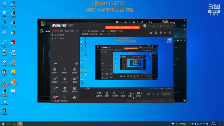Open Windows notification center
Image resolution: width=224 pixels, height=126 pixels.
[x=220, y=123]
